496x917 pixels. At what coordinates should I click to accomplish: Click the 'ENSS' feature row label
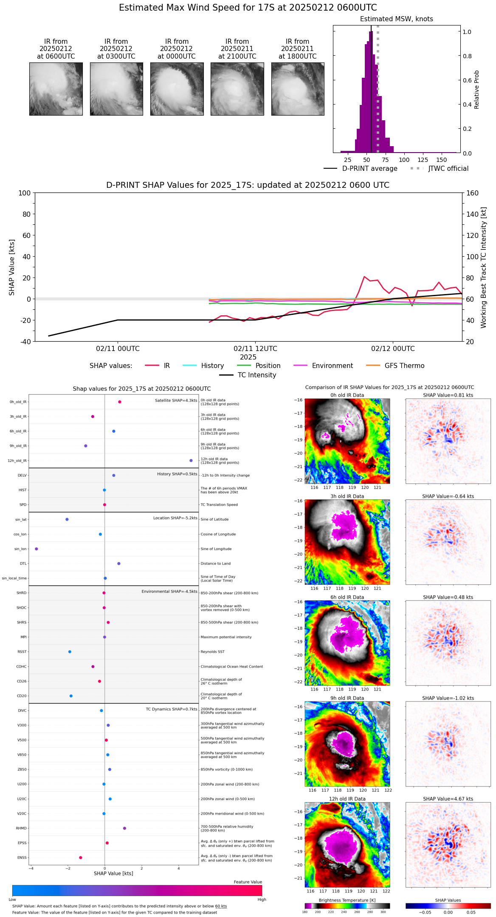22,858
